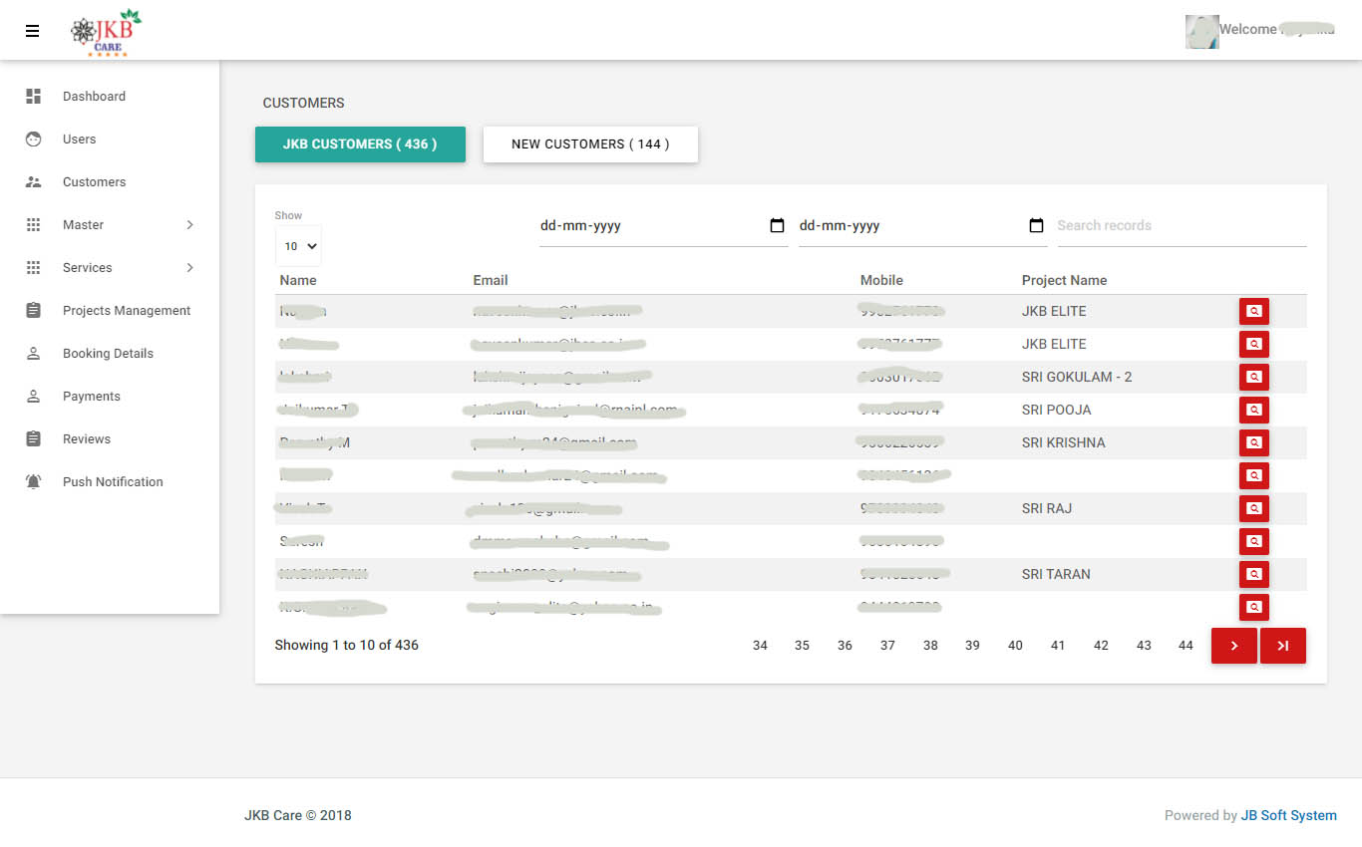Click the Push Notification bell icon
This screenshot has width=1362, height=847.
tap(34, 482)
